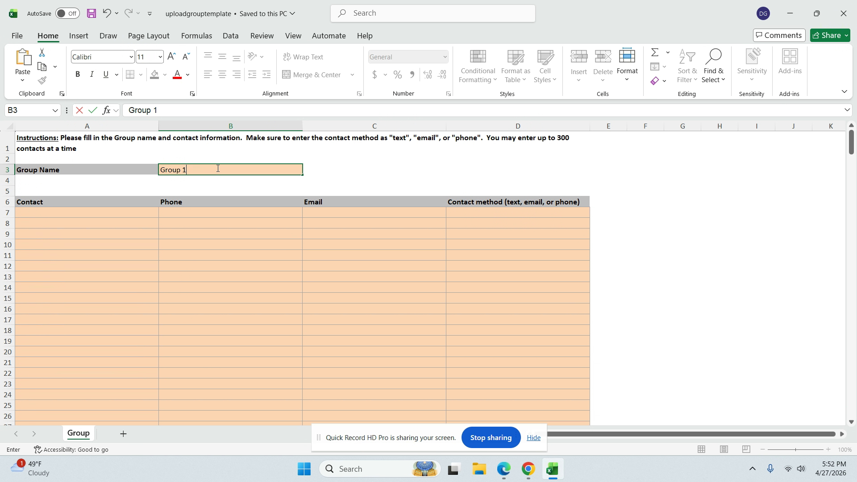Expand Merge & Center options arrow
The width and height of the screenshot is (857, 482).
(x=352, y=75)
